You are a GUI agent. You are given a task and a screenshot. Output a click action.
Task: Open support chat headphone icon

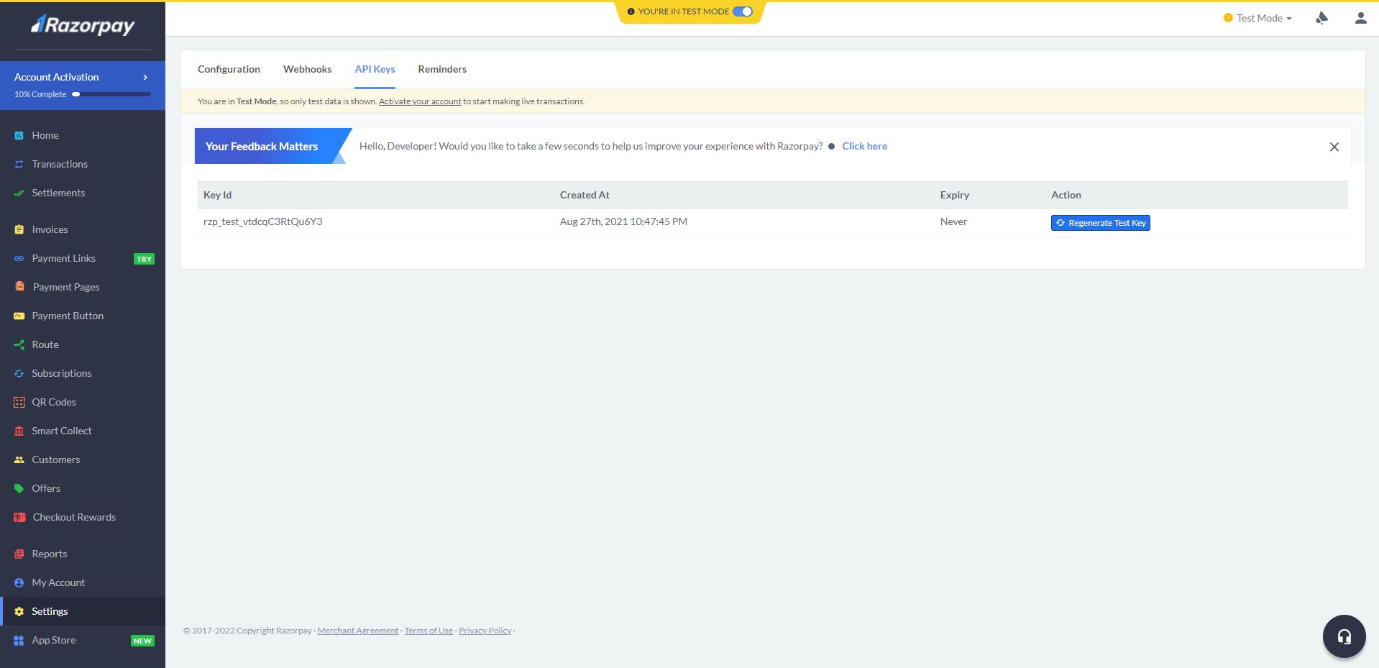tap(1344, 636)
